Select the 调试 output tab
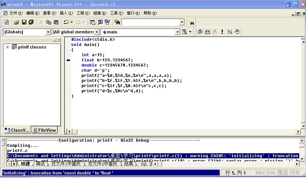This screenshot has width=306, height=178. click(40, 164)
